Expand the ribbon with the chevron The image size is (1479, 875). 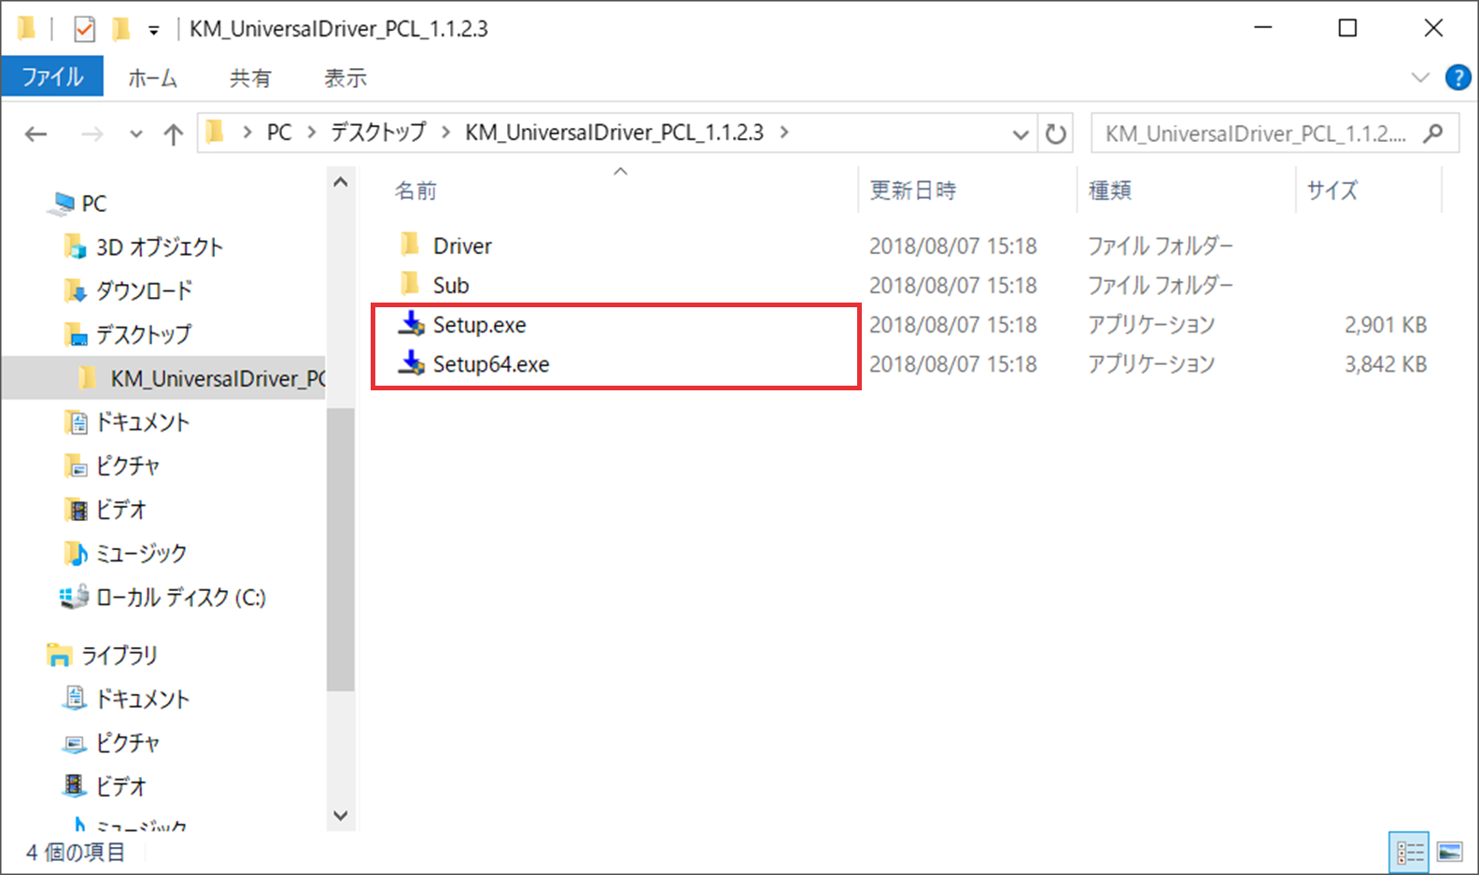(1419, 78)
